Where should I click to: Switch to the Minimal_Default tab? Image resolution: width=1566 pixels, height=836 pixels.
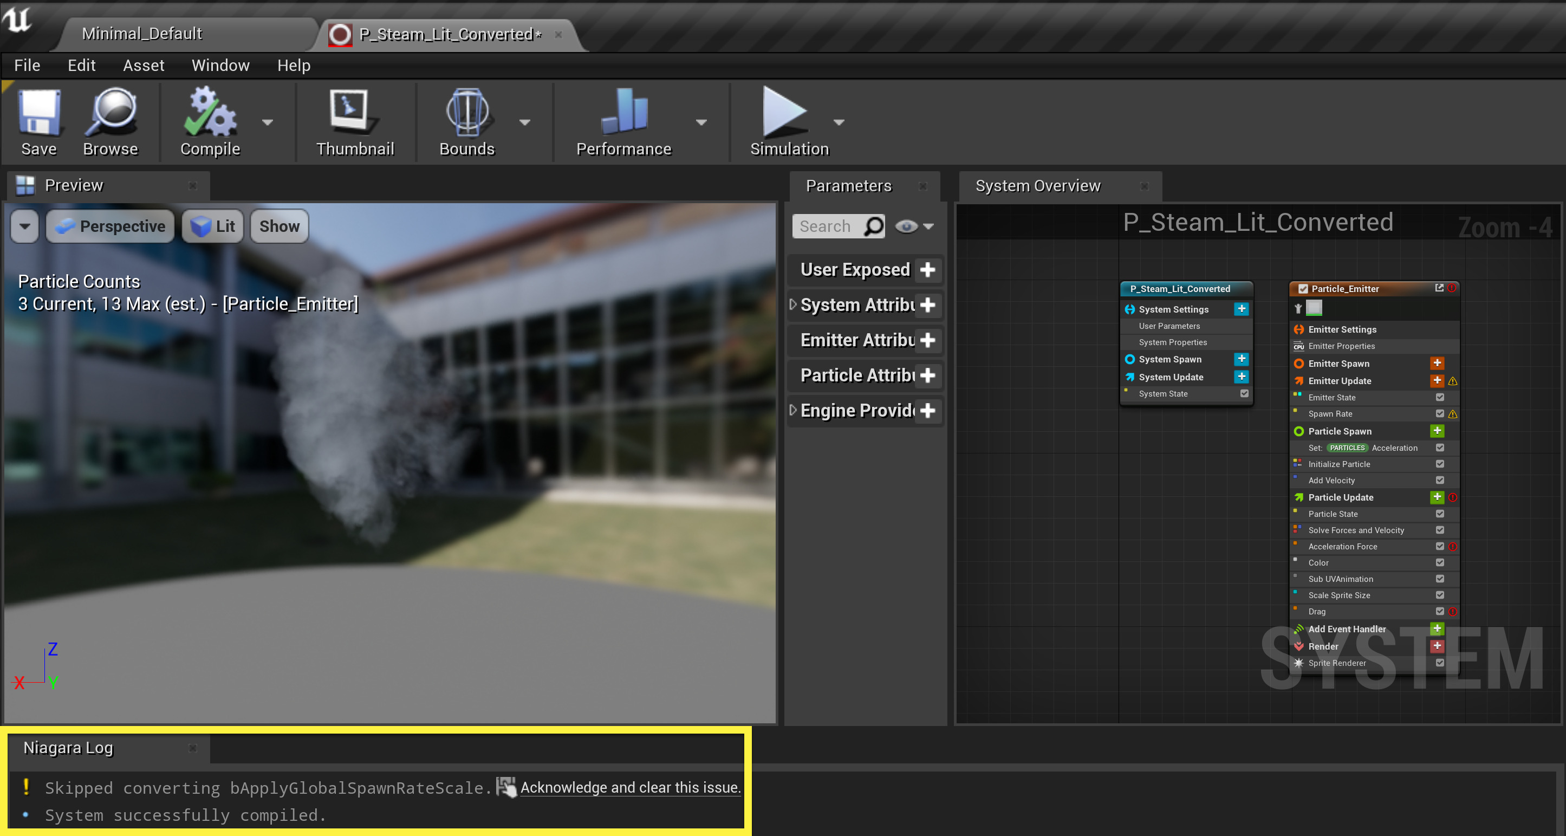142,34
